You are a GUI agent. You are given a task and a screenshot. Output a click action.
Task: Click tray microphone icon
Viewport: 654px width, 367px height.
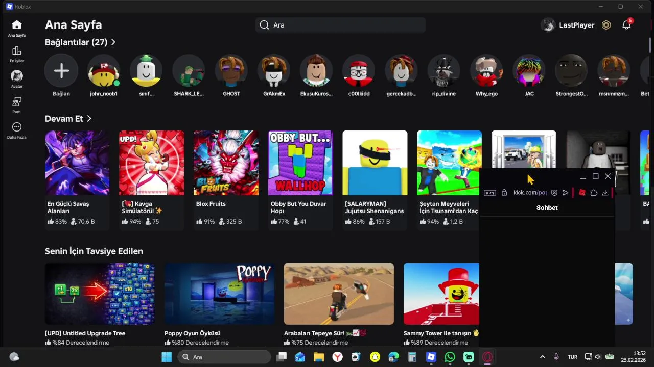click(556, 357)
